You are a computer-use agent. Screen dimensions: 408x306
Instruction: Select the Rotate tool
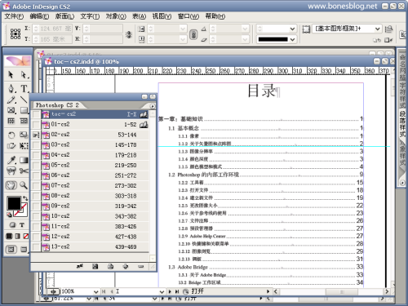tap(11, 135)
